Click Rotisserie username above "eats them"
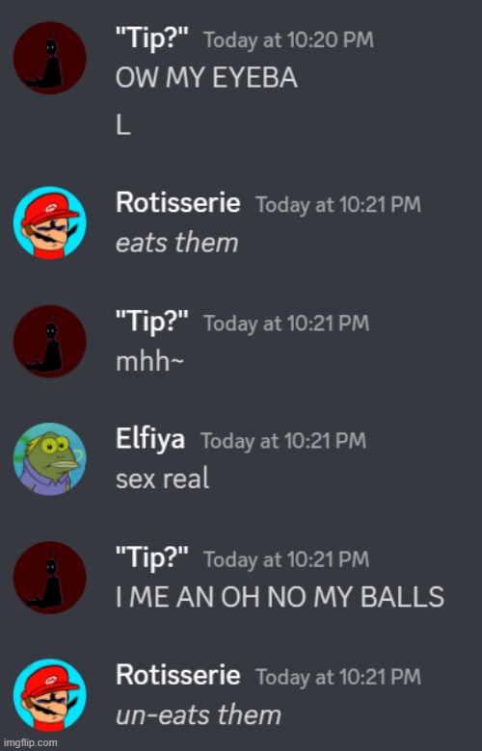482x751 pixels. (178, 202)
